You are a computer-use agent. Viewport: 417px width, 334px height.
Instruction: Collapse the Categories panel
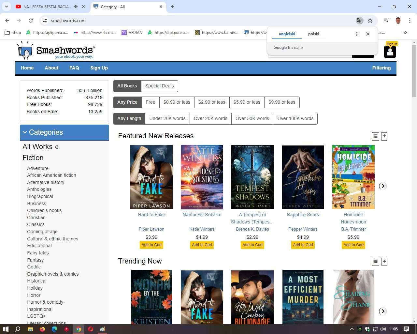pyautogui.click(x=65, y=132)
